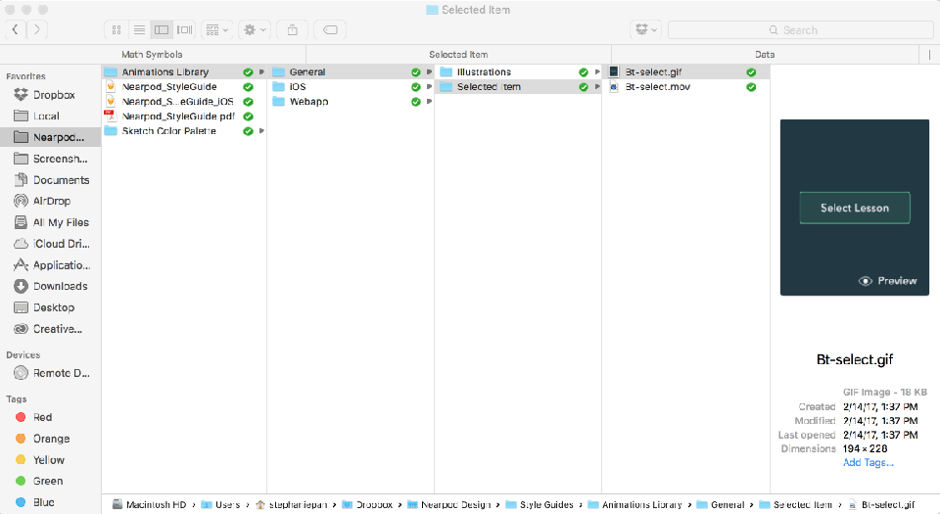
Task: Select the Nearpod_StyleGuide sketch file
Action: click(184, 87)
